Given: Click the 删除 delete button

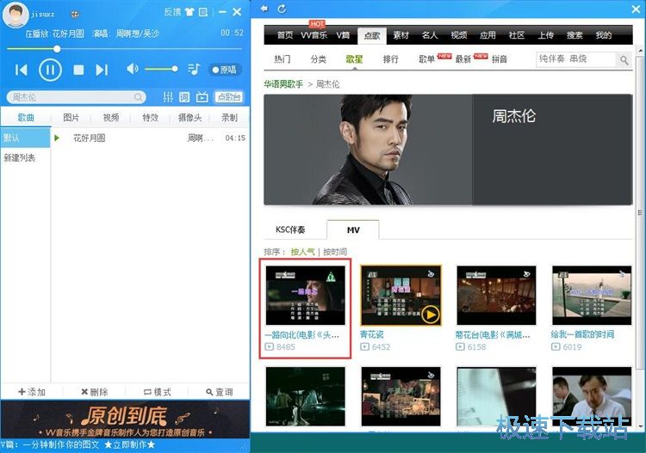Looking at the screenshot, I should tap(95, 392).
